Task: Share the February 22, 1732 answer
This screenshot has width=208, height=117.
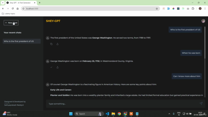Action: [58, 67]
